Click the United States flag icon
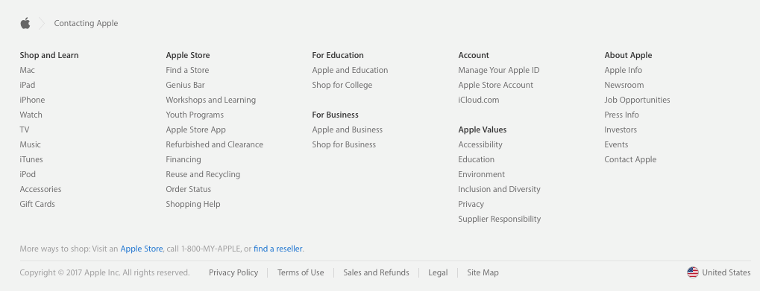Image resolution: width=760 pixels, height=291 pixels. [693, 272]
